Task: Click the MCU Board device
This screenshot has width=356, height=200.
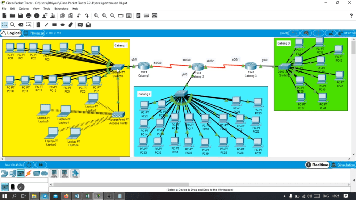Action: [x=54, y=174]
